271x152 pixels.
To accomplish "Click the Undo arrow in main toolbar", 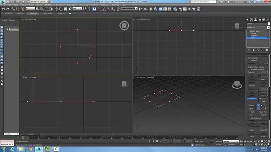I will pos(3,9).
